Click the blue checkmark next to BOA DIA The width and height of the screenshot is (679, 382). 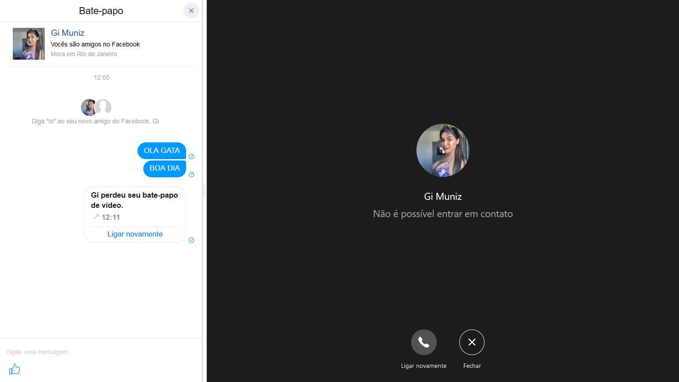(191, 175)
